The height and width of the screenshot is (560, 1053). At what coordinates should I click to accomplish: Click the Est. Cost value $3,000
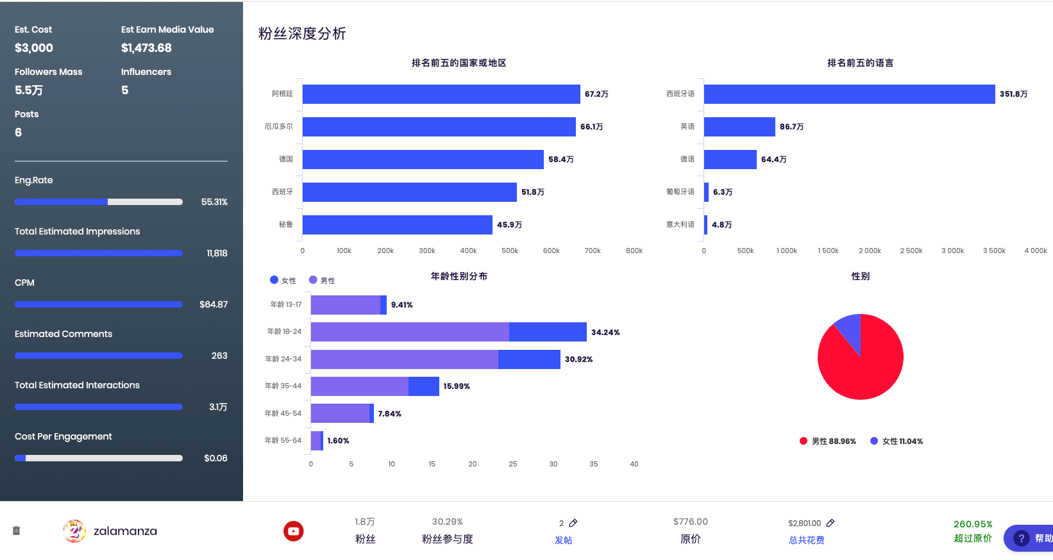tap(34, 48)
